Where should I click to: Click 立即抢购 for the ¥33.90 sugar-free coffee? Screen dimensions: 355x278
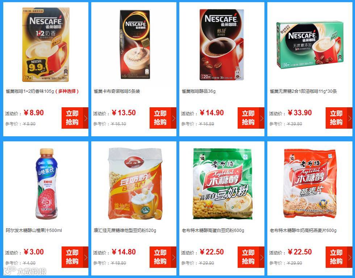click(x=339, y=118)
